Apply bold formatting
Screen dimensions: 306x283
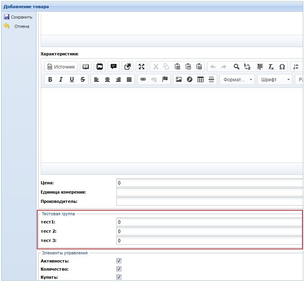click(50, 79)
